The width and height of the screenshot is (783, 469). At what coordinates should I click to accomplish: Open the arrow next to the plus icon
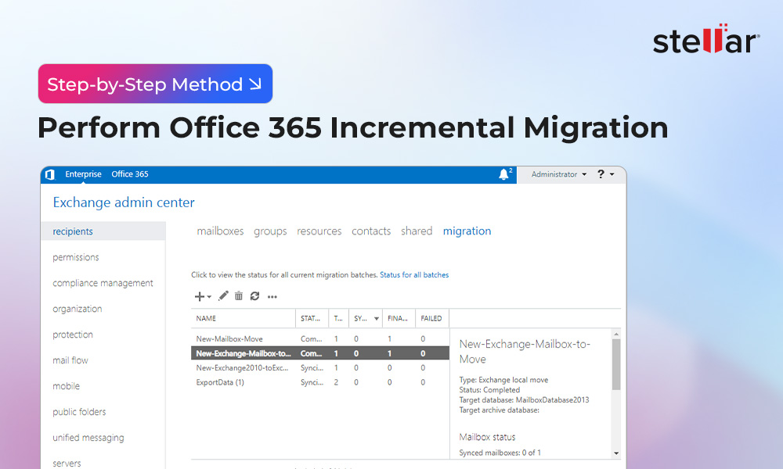point(209,297)
